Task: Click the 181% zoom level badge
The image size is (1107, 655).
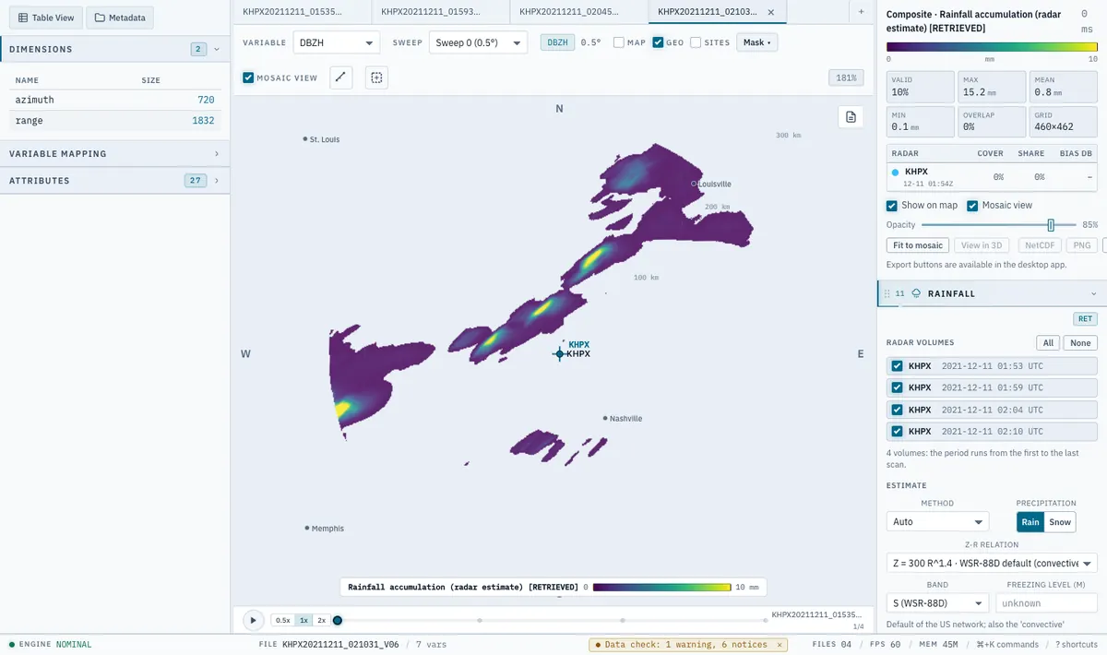Action: coord(846,77)
